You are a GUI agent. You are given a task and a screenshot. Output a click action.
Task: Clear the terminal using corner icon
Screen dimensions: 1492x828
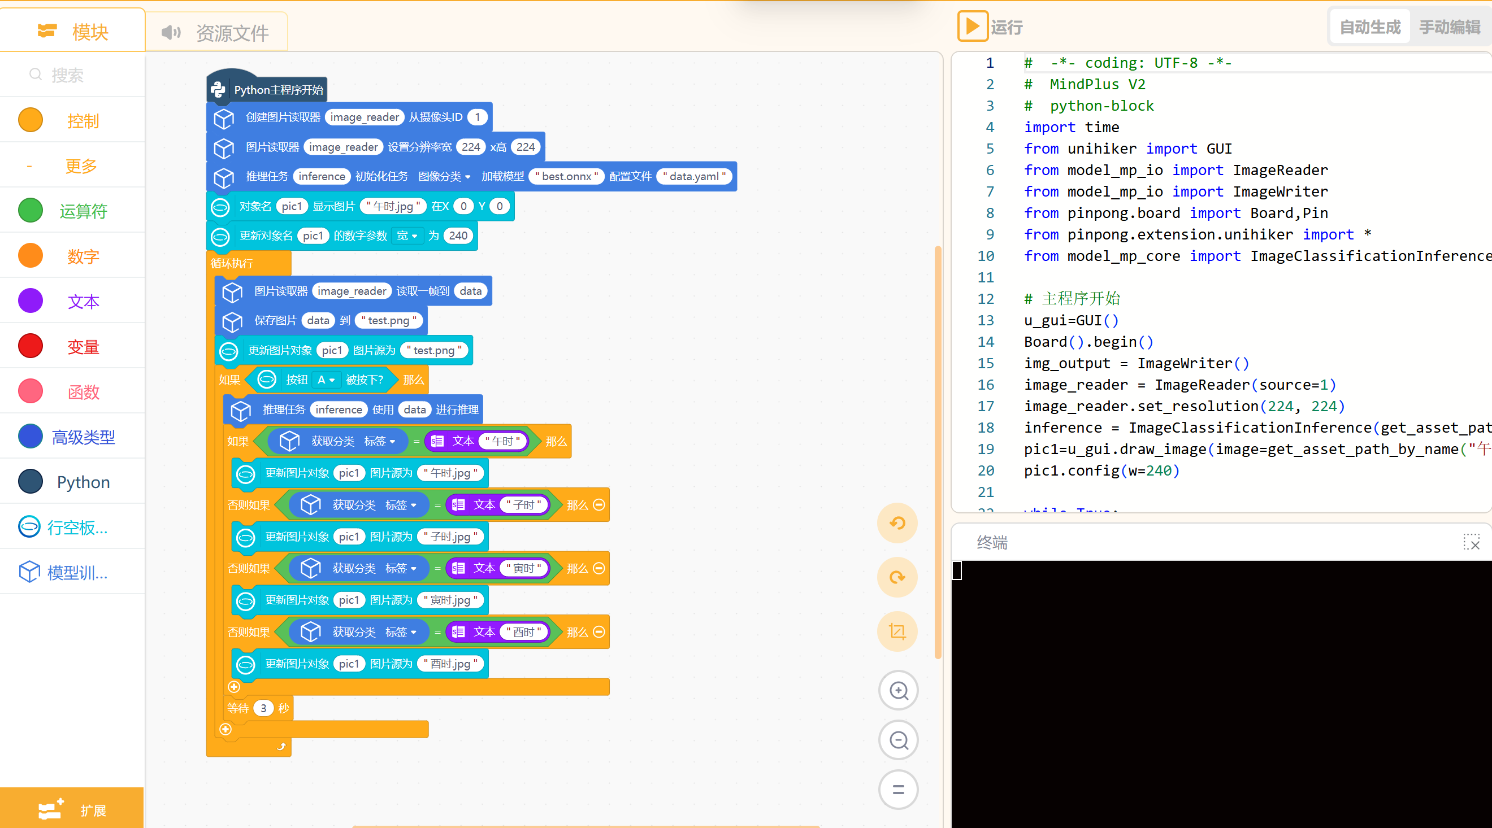coord(1471,543)
